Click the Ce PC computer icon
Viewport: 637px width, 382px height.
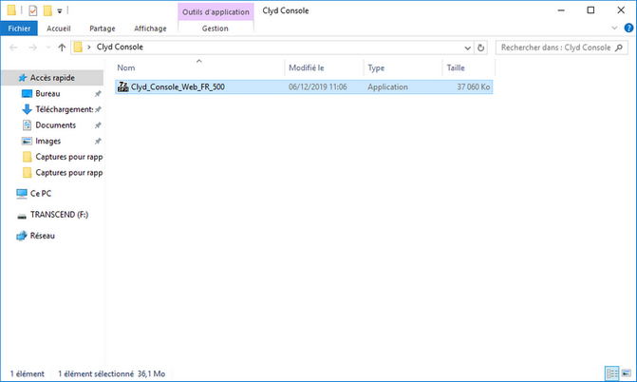click(22, 194)
